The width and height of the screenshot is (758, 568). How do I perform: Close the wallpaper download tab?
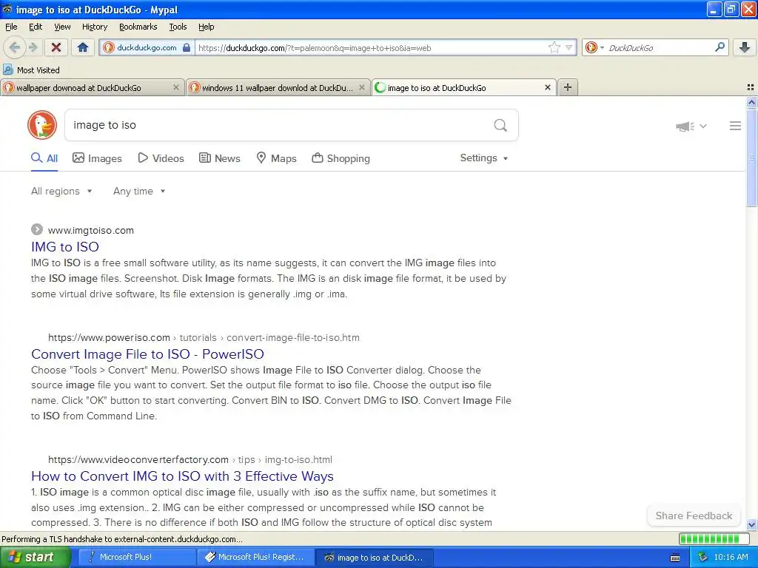click(176, 87)
